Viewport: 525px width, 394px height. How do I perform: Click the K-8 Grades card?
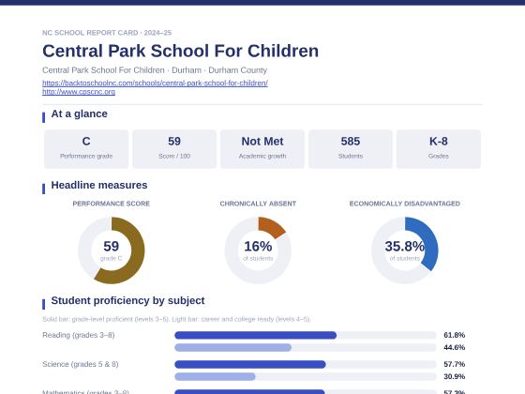[x=439, y=149]
